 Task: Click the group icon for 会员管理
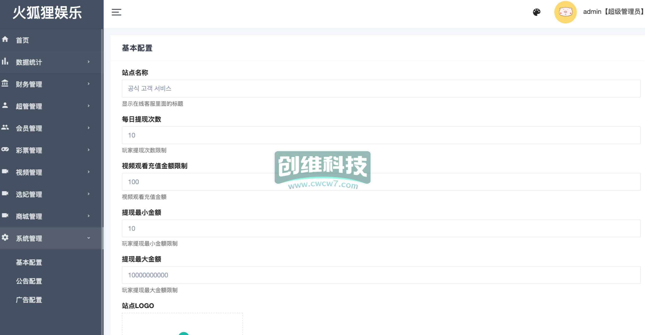(5, 127)
